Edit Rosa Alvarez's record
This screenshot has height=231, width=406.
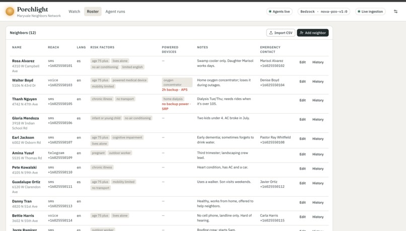tap(302, 62)
